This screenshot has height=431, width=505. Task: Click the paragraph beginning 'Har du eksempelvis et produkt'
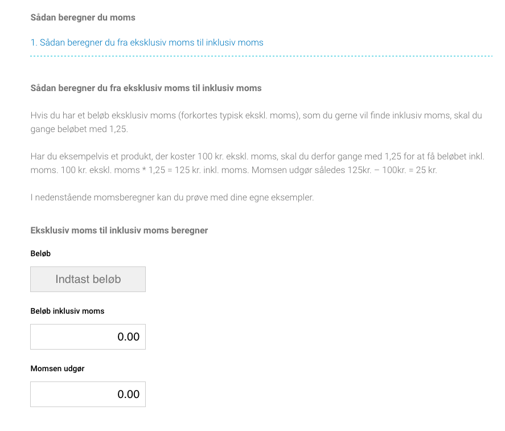pyautogui.click(x=257, y=163)
